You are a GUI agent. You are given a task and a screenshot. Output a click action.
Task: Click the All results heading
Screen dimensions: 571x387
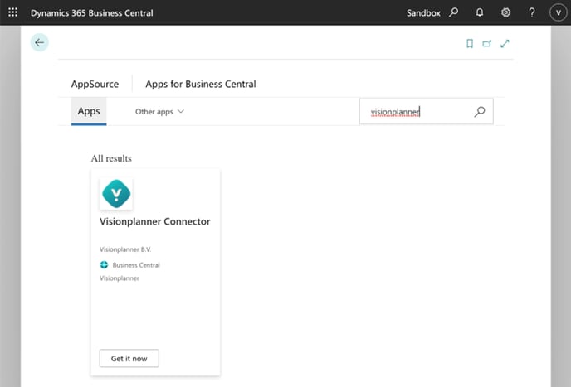(x=111, y=158)
